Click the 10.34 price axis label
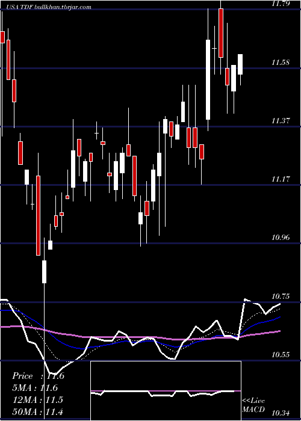 click(281, 414)
